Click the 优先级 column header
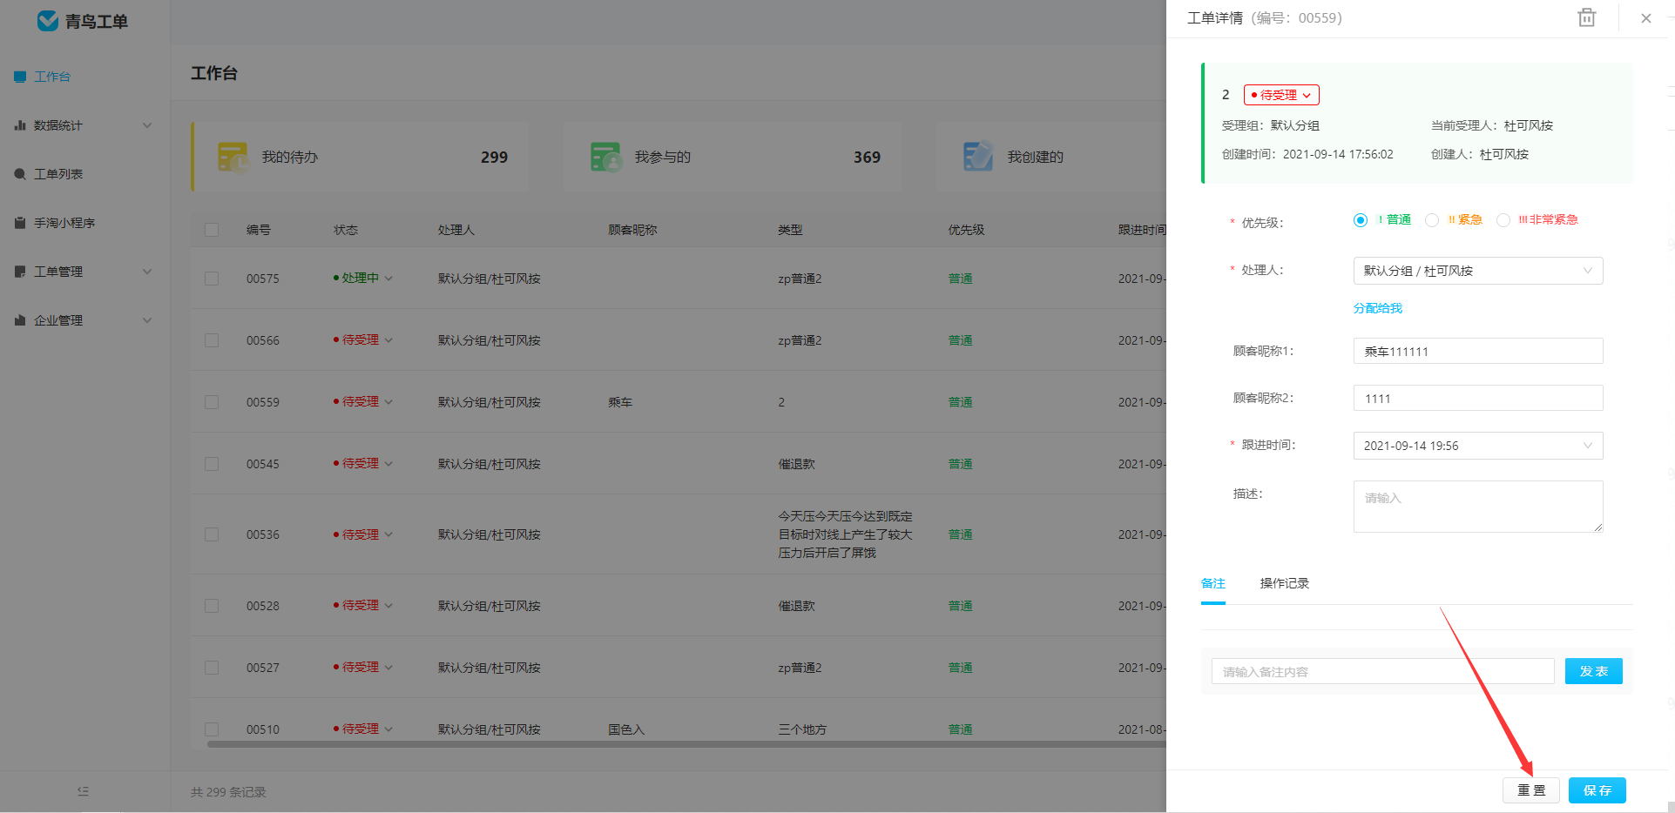Image resolution: width=1675 pixels, height=813 pixels. [x=966, y=230]
